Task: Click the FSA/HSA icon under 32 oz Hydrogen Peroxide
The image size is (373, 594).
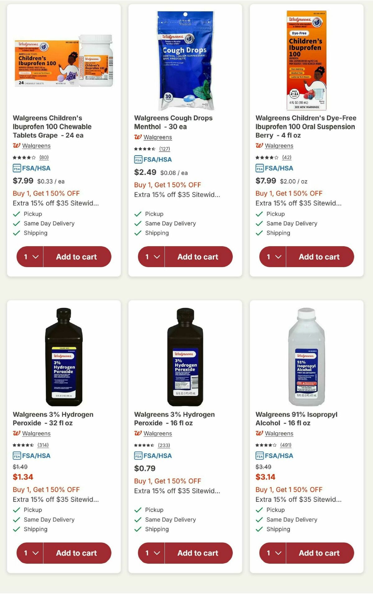Action: pyautogui.click(x=17, y=456)
